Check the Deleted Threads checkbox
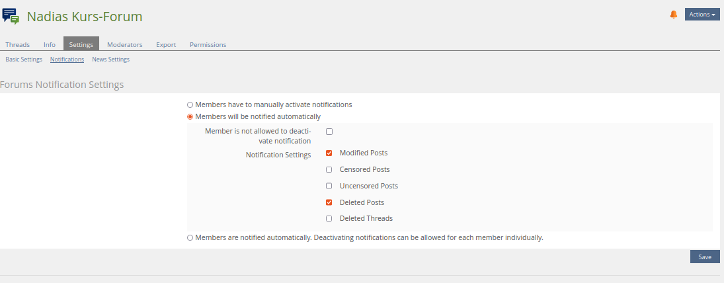This screenshot has height=283, width=724. point(329,219)
